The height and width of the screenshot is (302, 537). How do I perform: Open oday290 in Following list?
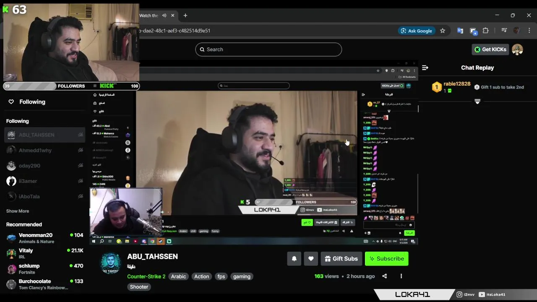[44, 166]
